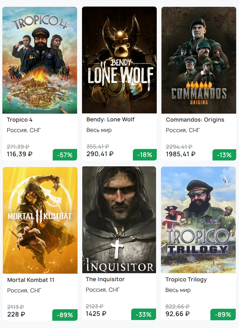Click Tropico Trilogy's -89% discount badge
This screenshot has width=239, height=328.
[x=223, y=315]
